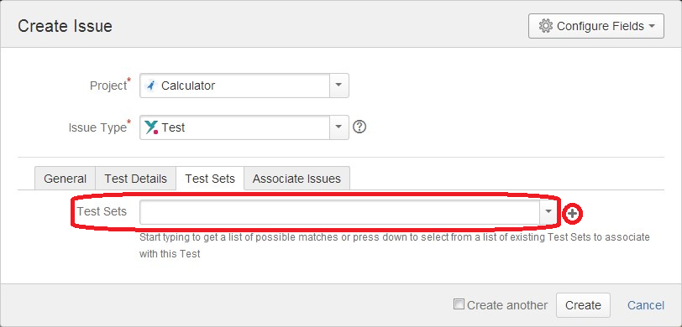
Task: Expand the Issue Type dropdown arrow
Action: coord(338,127)
